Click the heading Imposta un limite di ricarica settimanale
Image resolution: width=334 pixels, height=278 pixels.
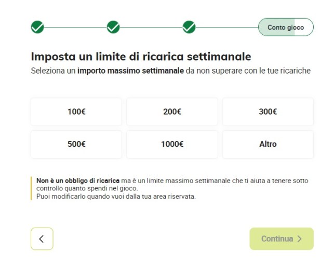pyautogui.click(x=141, y=57)
